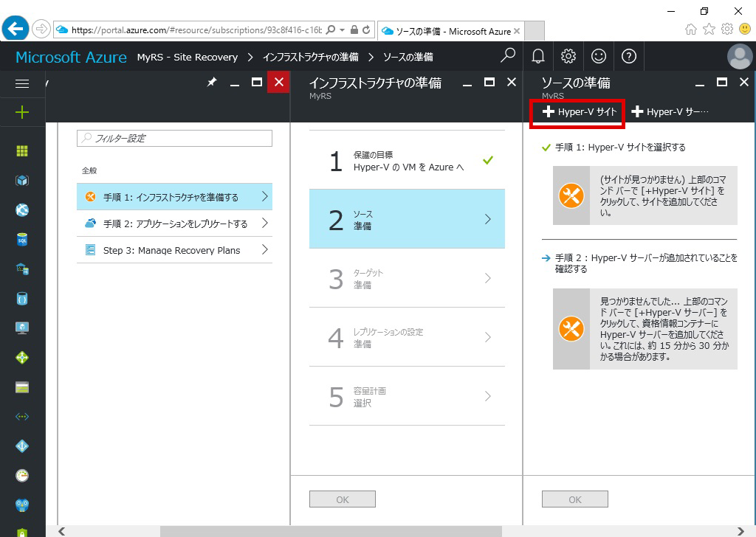Open Azure notifications bell

click(538, 56)
